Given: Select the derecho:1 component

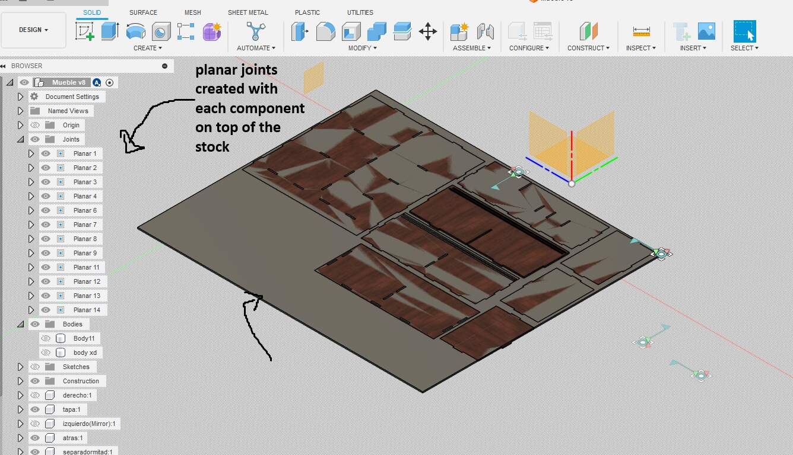Looking at the screenshot, I should (x=77, y=395).
